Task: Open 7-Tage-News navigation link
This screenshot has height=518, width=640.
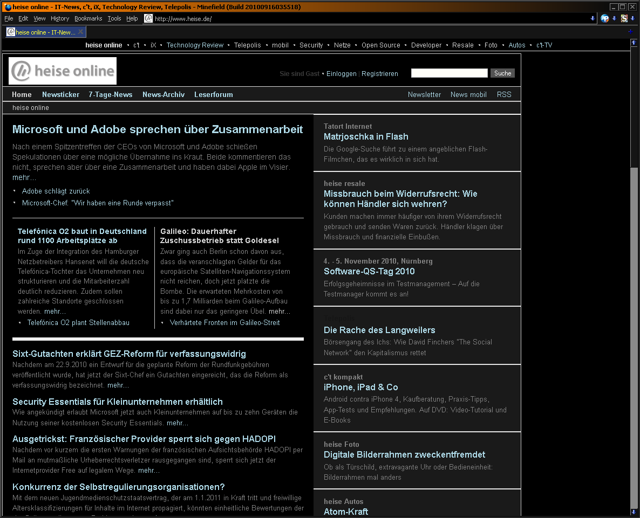Action: click(x=110, y=94)
